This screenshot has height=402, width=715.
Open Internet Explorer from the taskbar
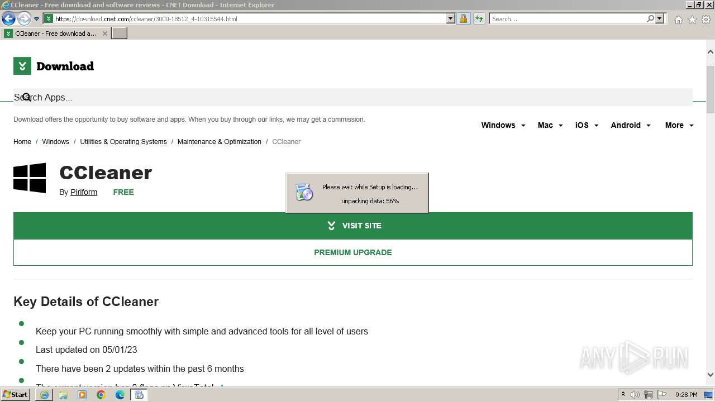[x=44, y=395]
